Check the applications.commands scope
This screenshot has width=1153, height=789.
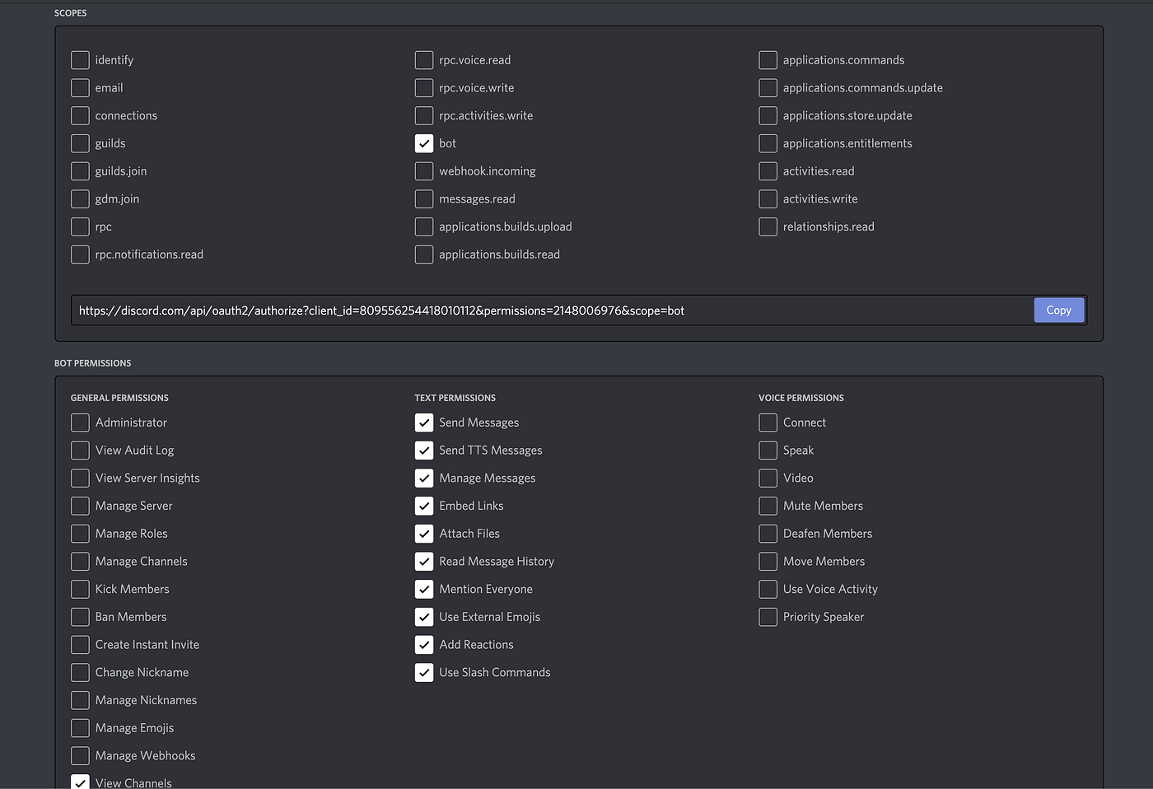768,59
